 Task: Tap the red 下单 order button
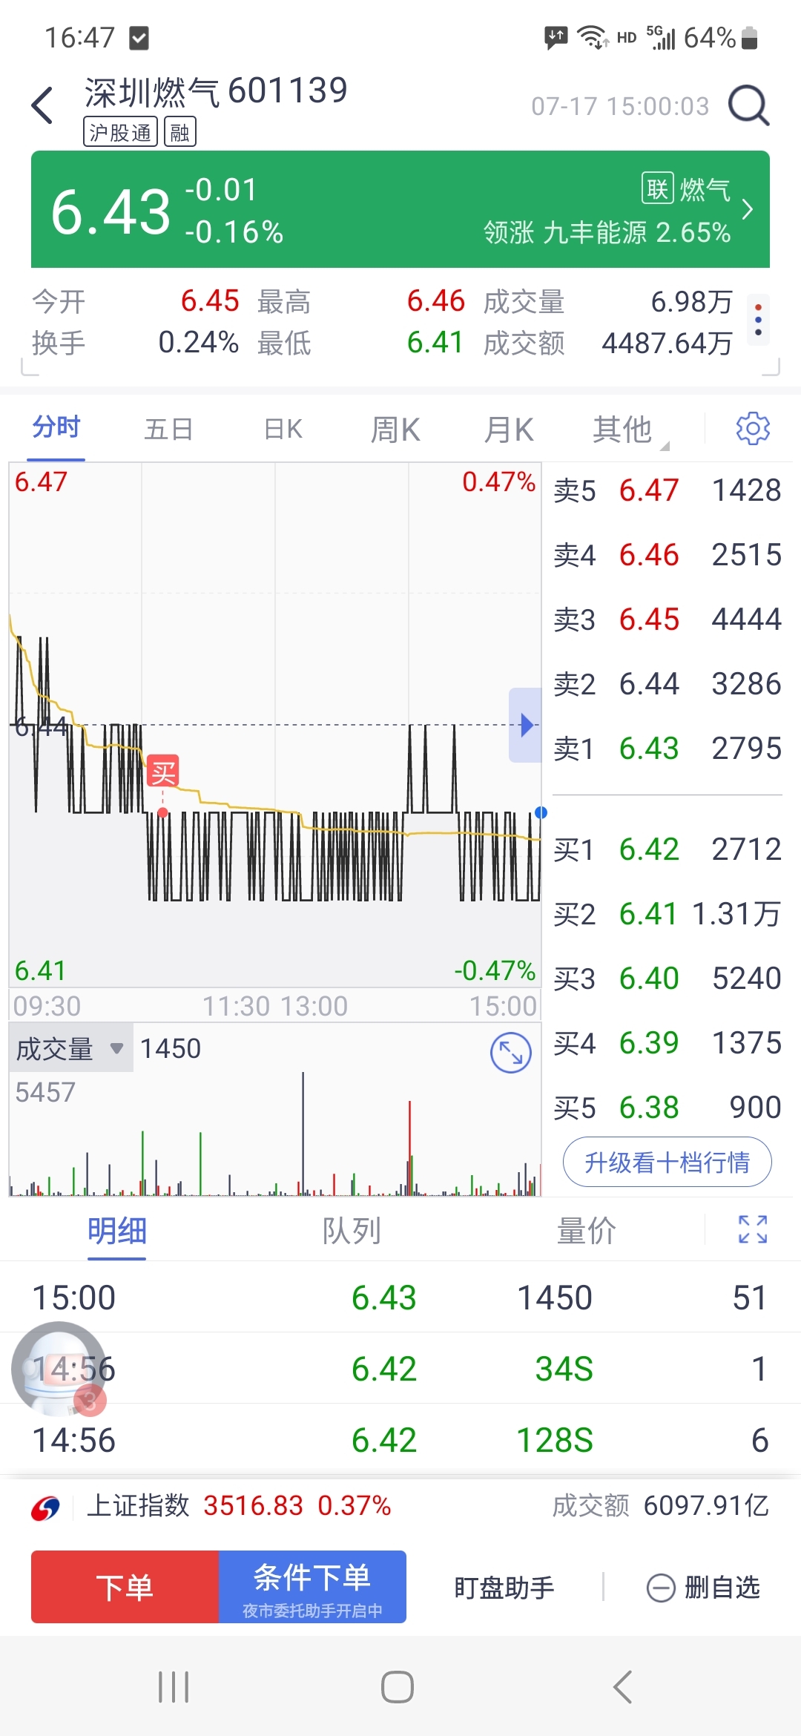[125, 1587]
